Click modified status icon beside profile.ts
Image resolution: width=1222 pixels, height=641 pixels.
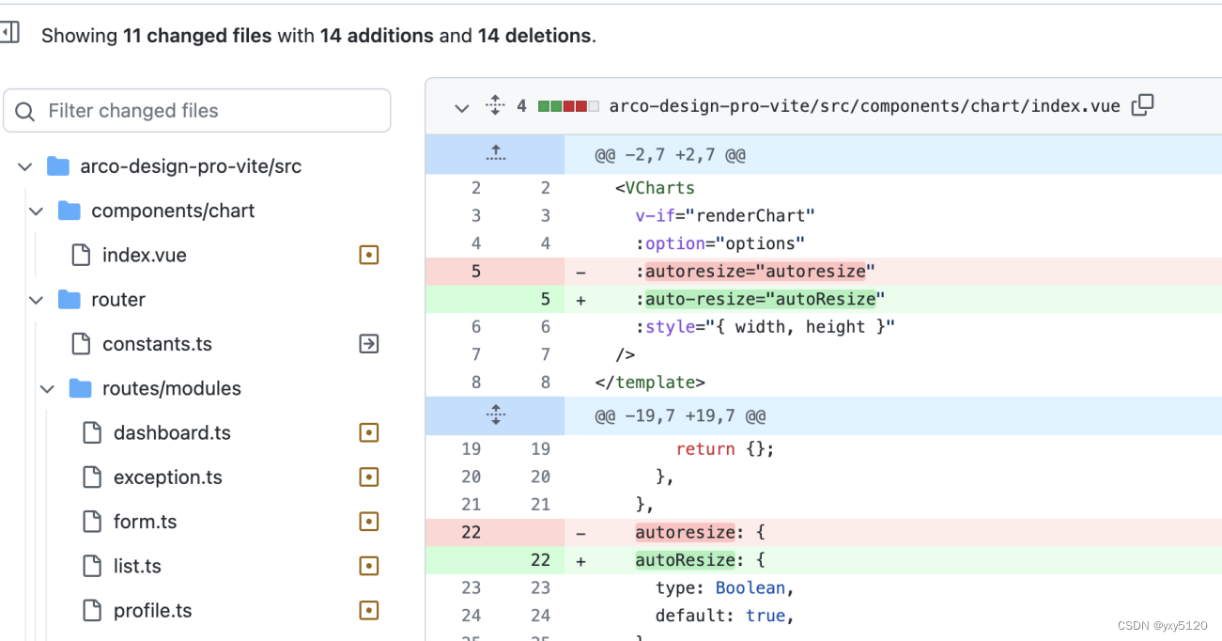(369, 611)
